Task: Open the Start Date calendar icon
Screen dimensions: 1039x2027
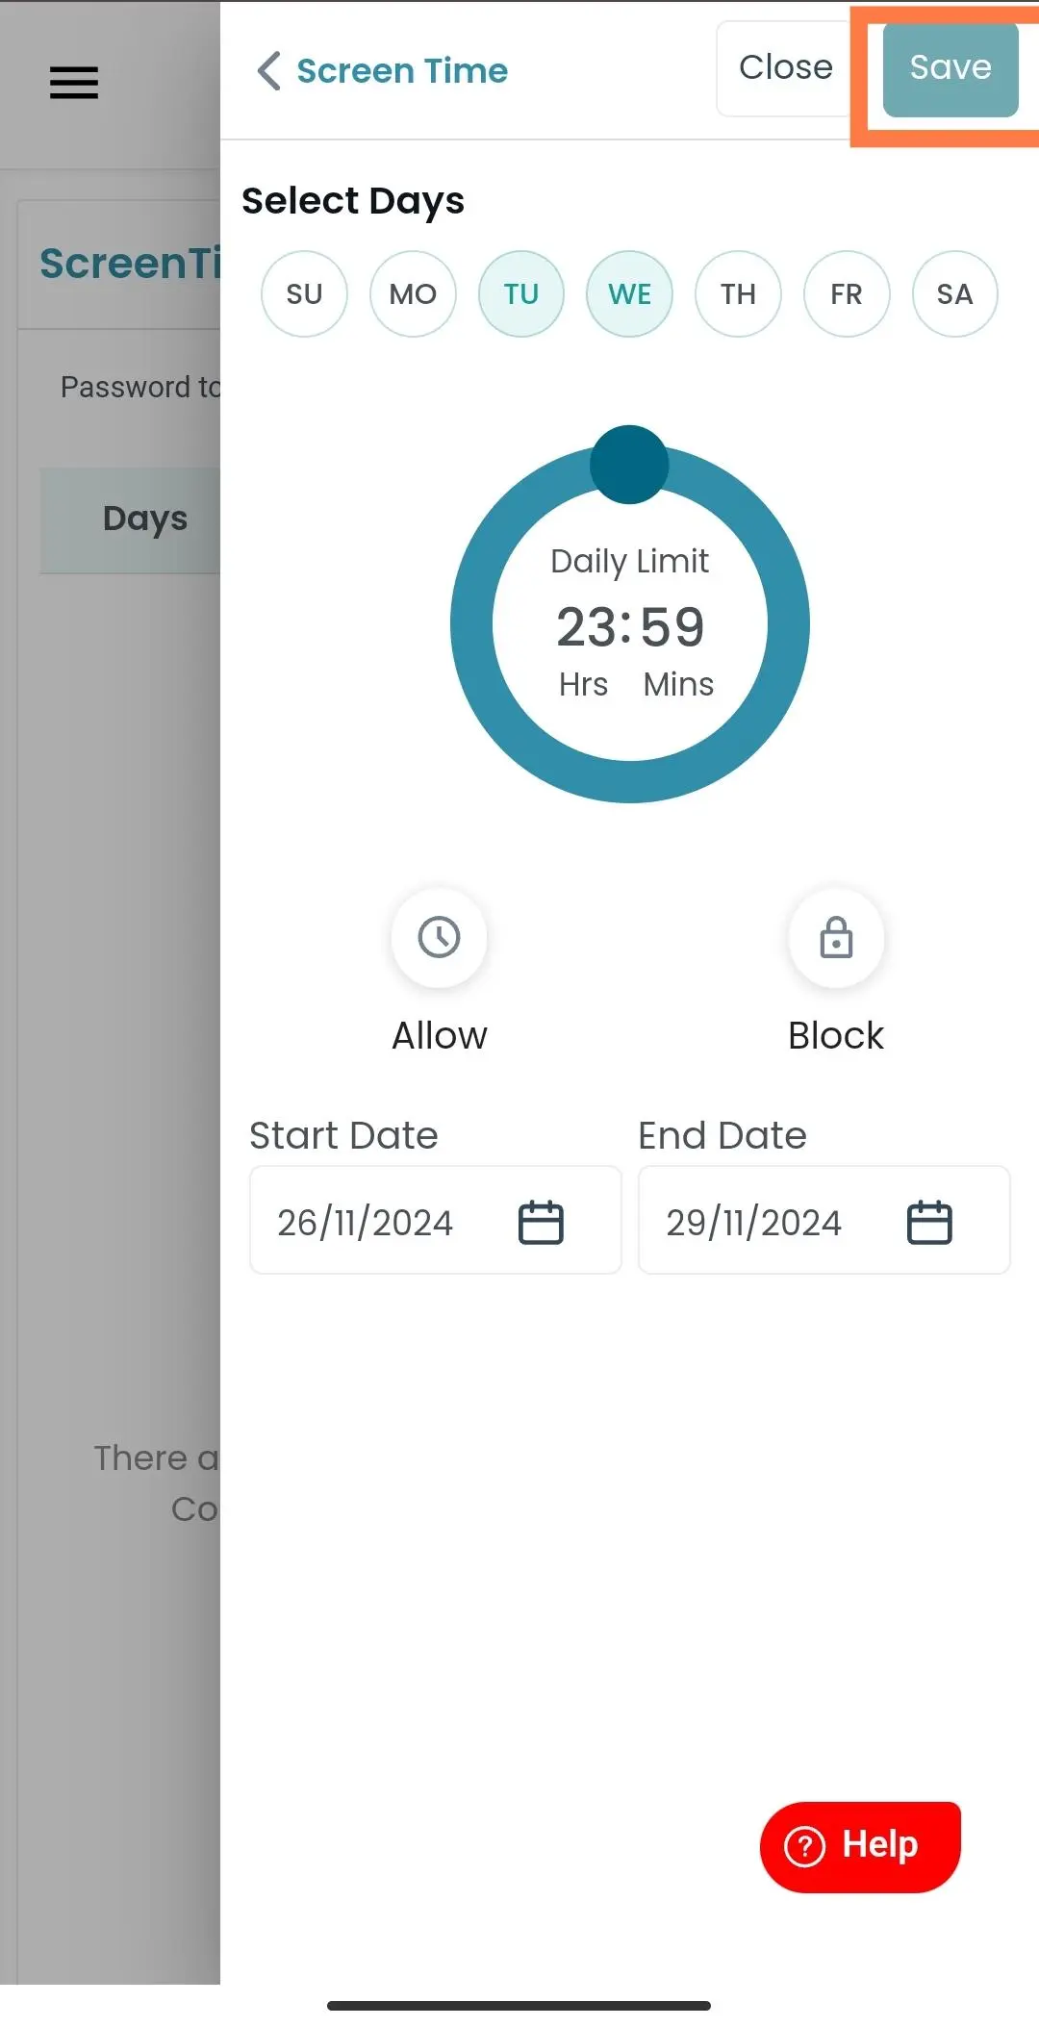Action: [541, 1223]
